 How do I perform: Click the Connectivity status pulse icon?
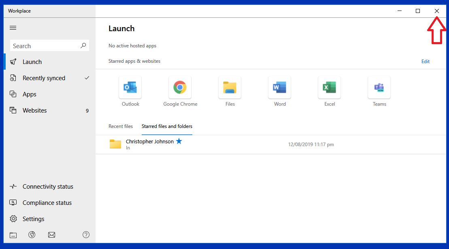13,187
